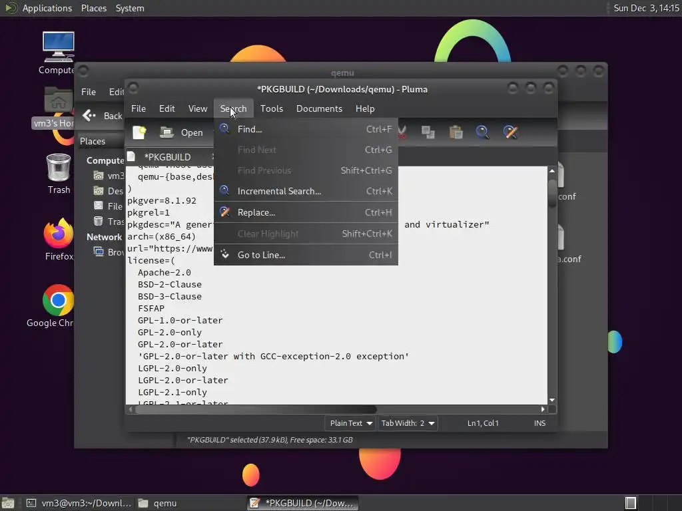Open the System panel menu

(130, 8)
